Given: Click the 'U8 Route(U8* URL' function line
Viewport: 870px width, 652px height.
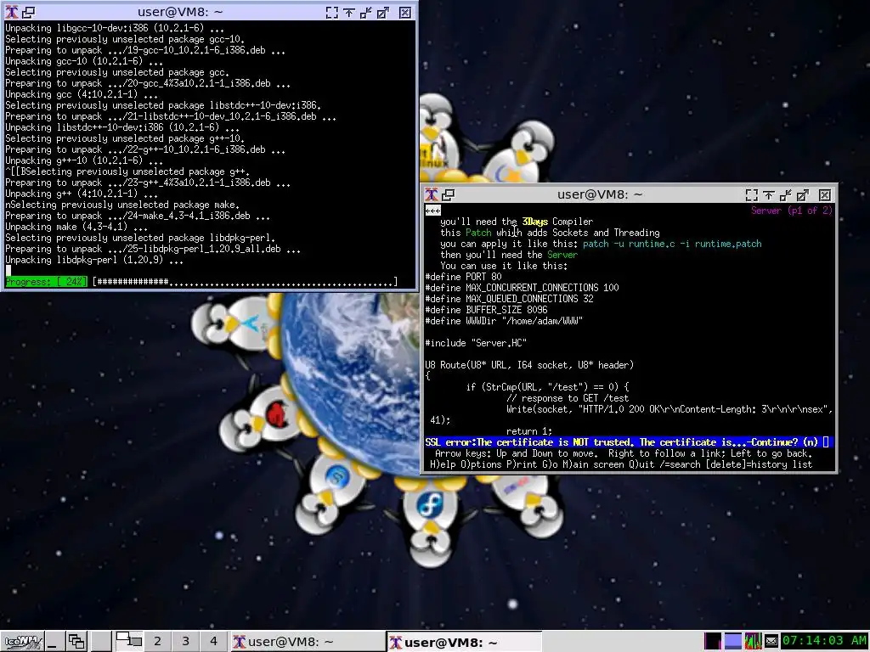Looking at the screenshot, I should click(x=529, y=365).
